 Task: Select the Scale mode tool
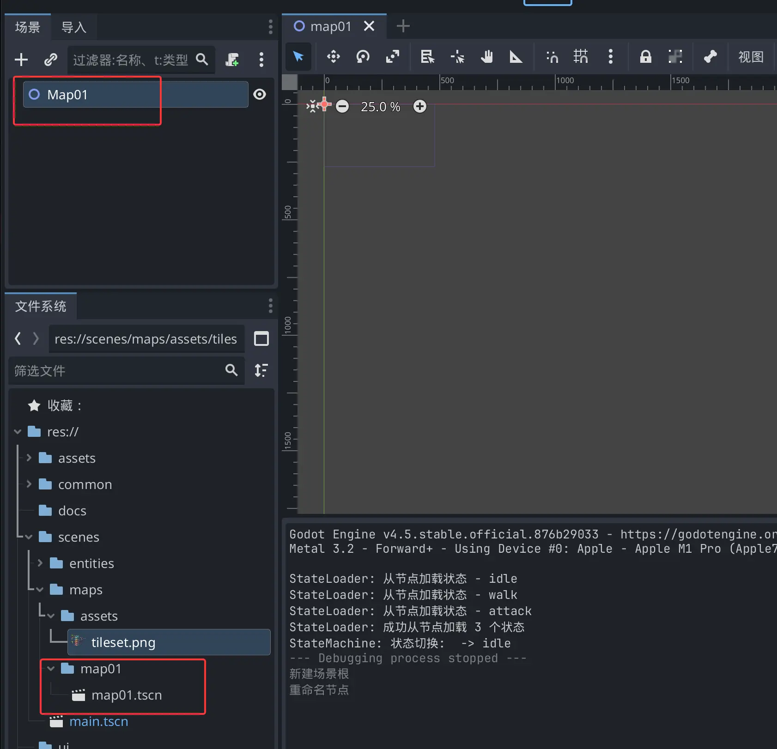pyautogui.click(x=392, y=57)
